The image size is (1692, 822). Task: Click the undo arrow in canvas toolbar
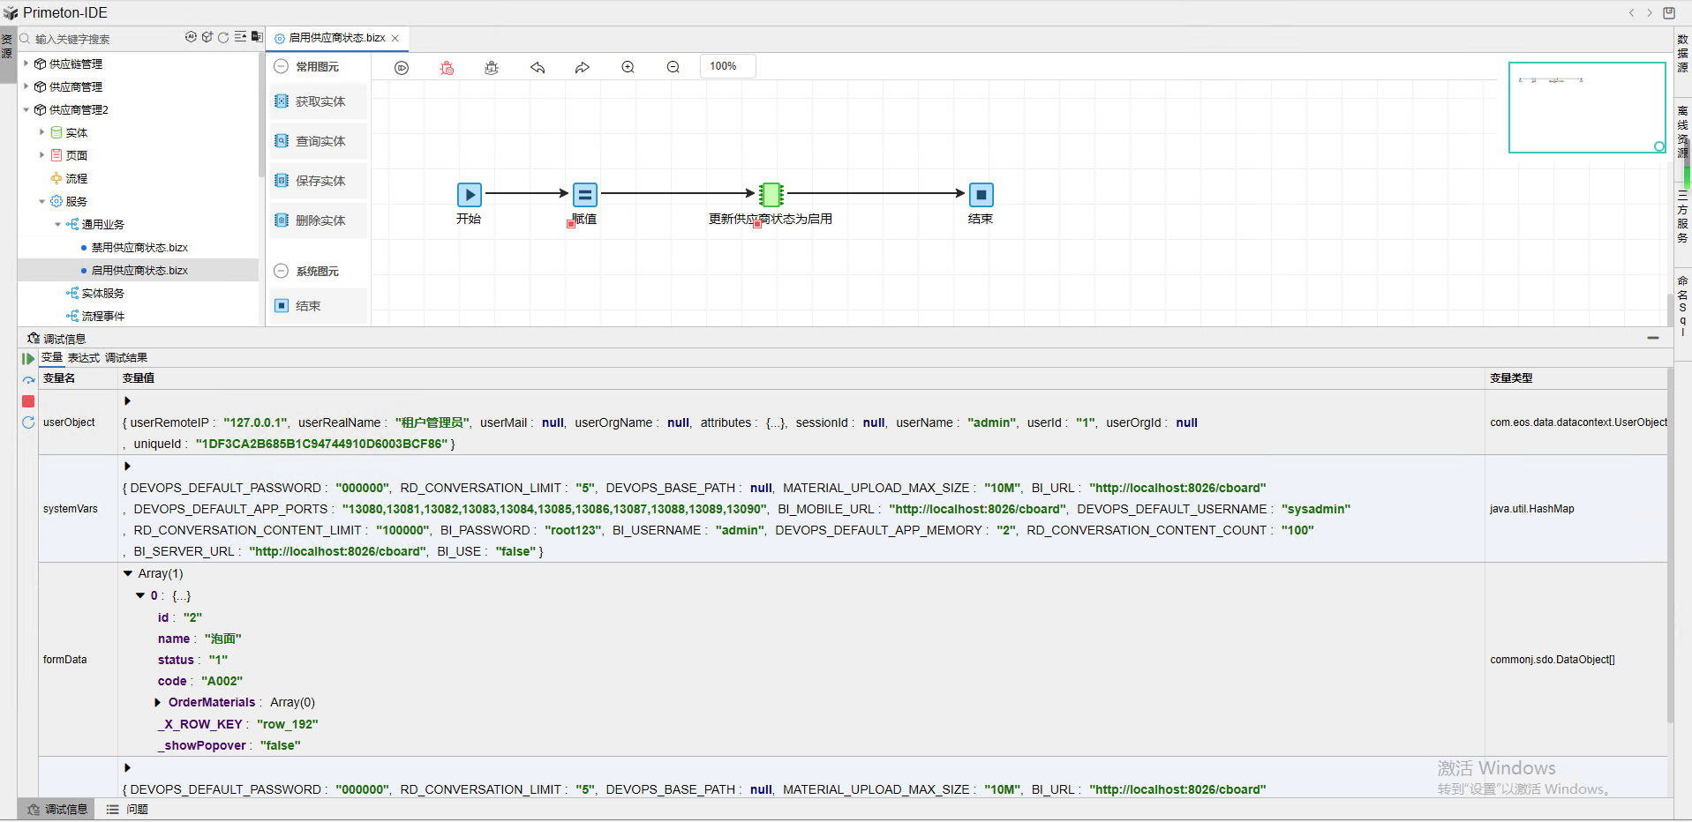tap(538, 68)
